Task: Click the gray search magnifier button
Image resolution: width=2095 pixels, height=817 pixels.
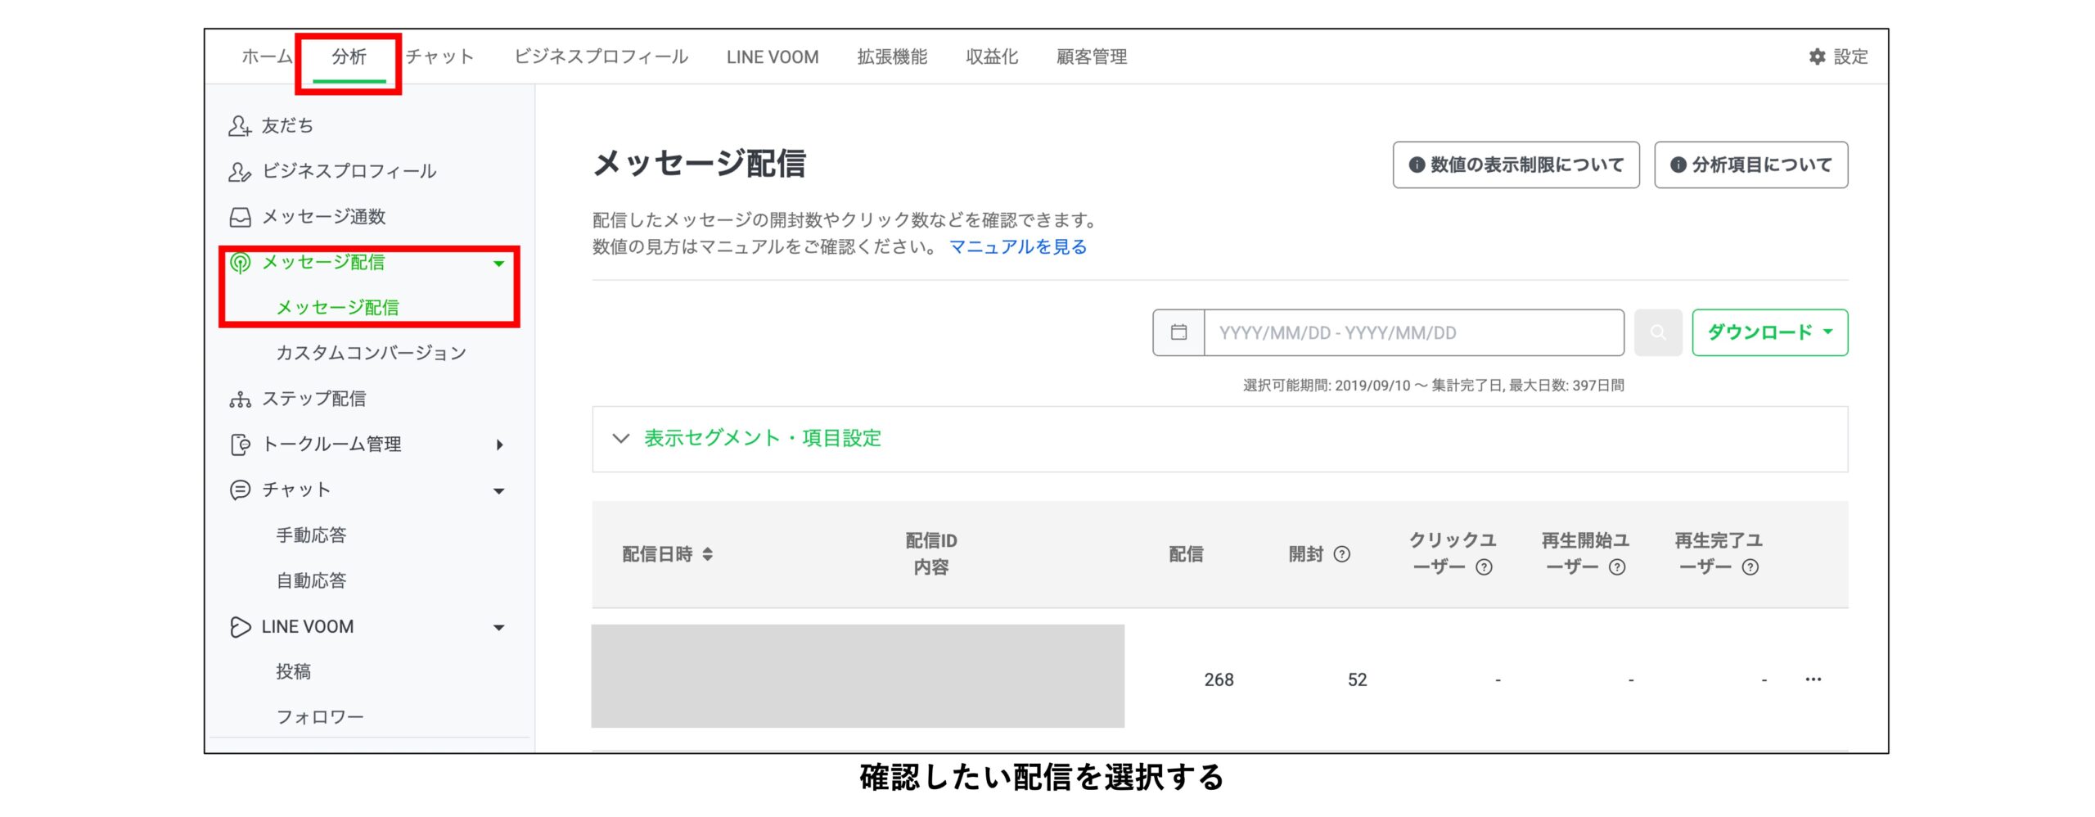Action: pos(1657,332)
